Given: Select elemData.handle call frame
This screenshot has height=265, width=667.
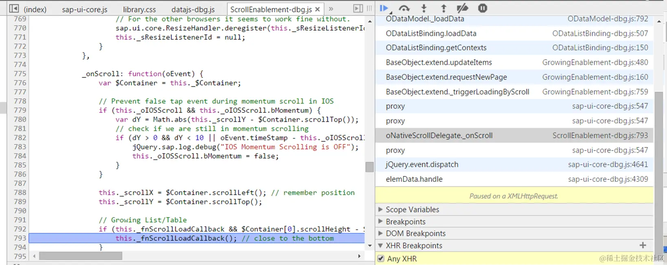Looking at the screenshot, I should (x=514, y=179).
